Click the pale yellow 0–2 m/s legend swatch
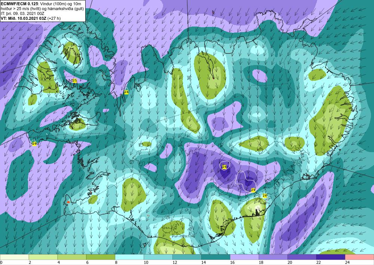 click(x=14, y=257)
